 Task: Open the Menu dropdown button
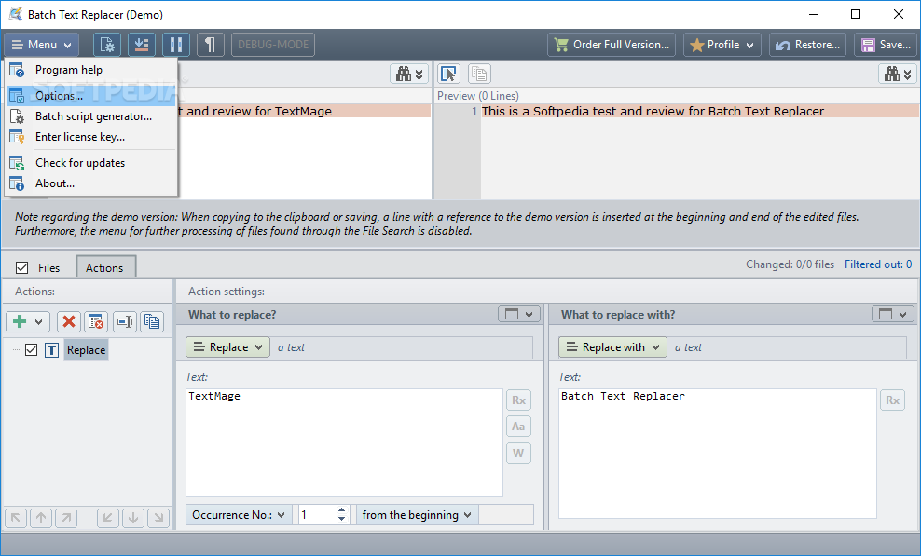pos(41,45)
